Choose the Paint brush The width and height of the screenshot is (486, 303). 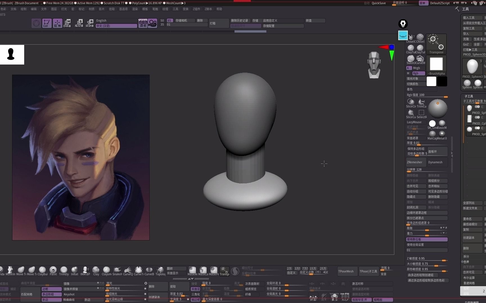53,271
